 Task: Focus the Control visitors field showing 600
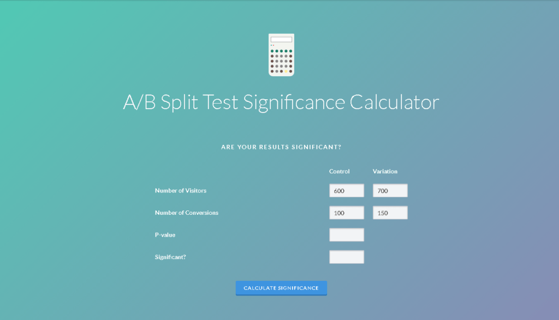[347, 191]
